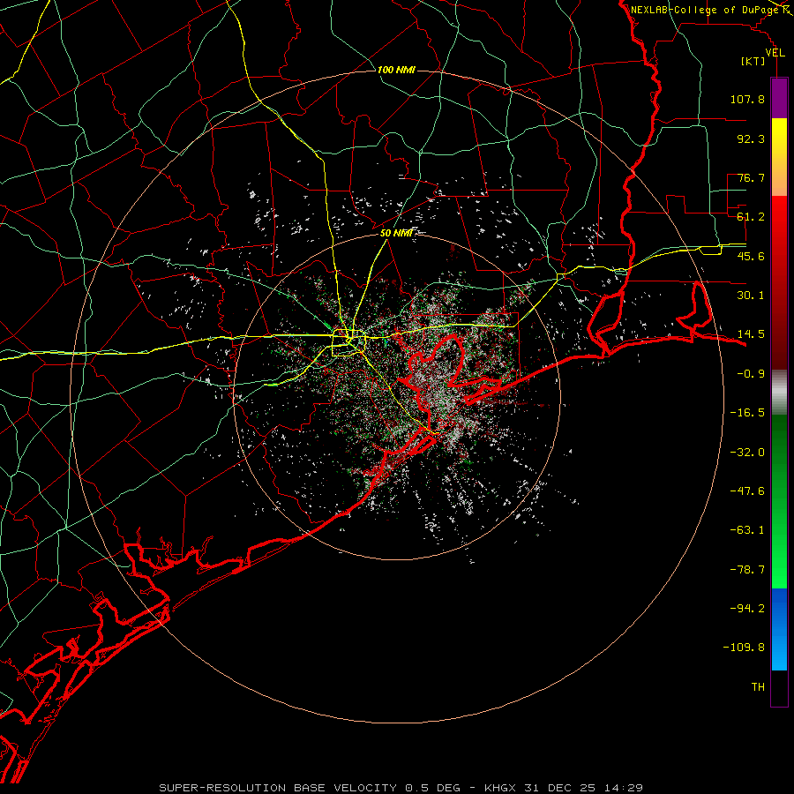Viewport: 794px width, 794px height.
Task: Click the TH threshold label
Action: click(x=758, y=687)
